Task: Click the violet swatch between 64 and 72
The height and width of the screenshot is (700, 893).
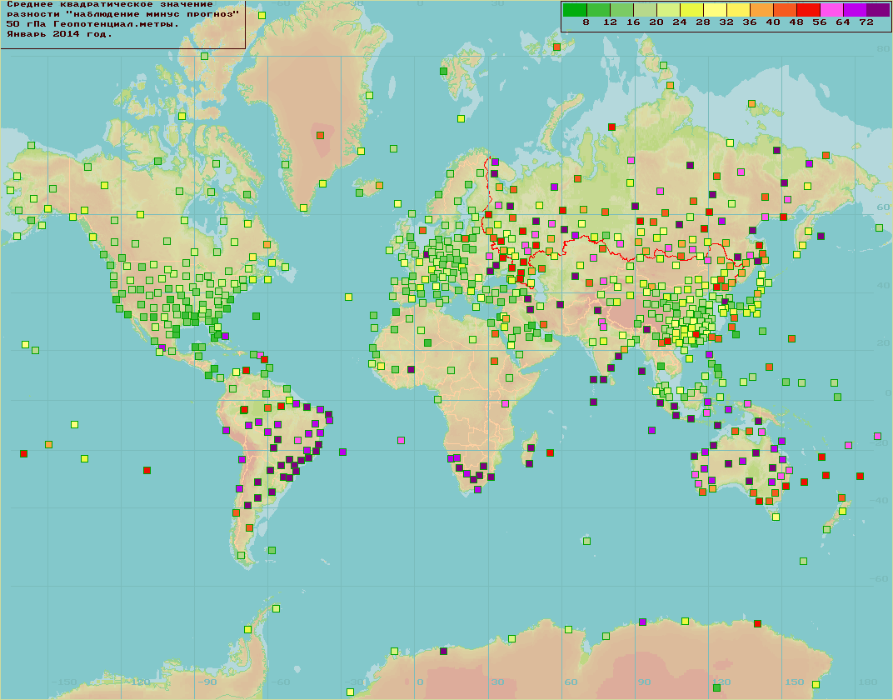Action: 855,9
